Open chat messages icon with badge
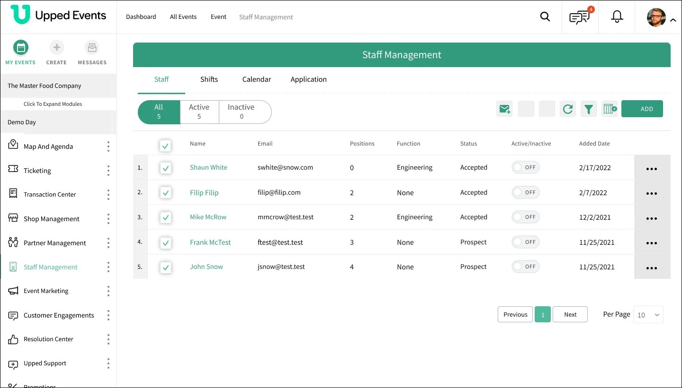 pyautogui.click(x=580, y=17)
